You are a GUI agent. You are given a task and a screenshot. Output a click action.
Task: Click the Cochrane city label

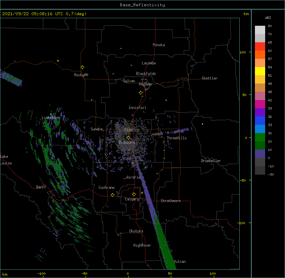(x=106, y=188)
